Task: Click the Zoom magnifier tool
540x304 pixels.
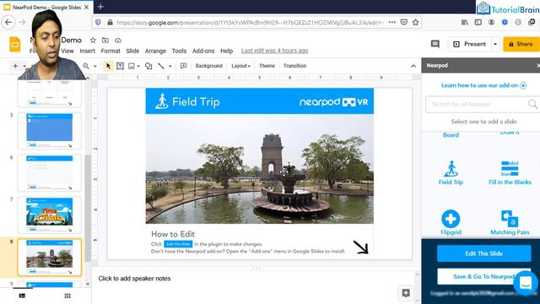Action: click(86, 66)
